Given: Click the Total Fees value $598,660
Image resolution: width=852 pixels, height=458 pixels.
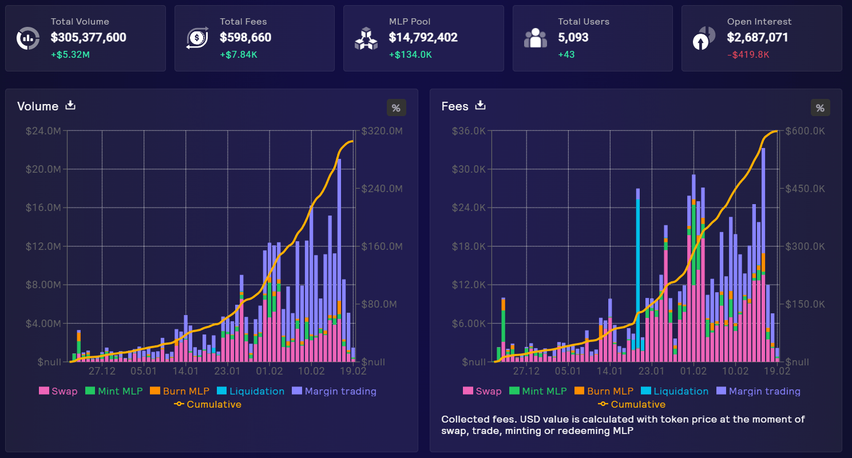Looking at the screenshot, I should [x=245, y=38].
